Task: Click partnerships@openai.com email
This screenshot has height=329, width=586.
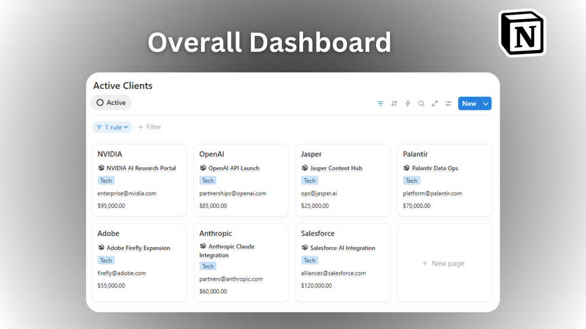Action: click(x=233, y=193)
